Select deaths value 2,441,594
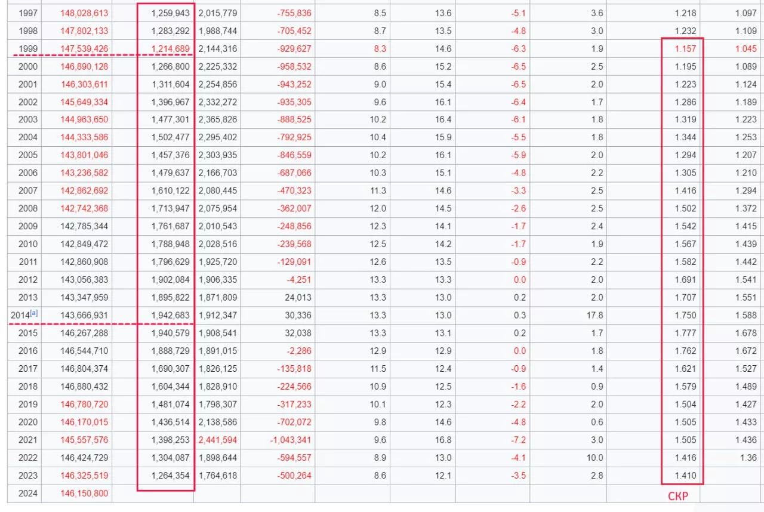The height and width of the screenshot is (512, 764). 218,440
